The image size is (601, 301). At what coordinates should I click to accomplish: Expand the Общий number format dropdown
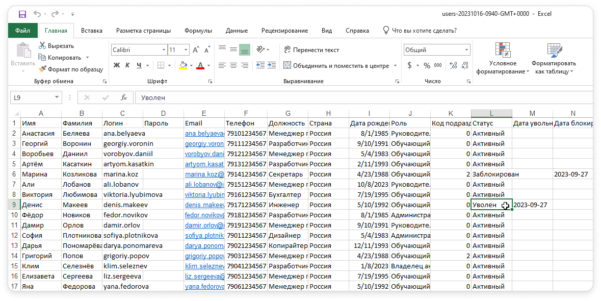466,50
